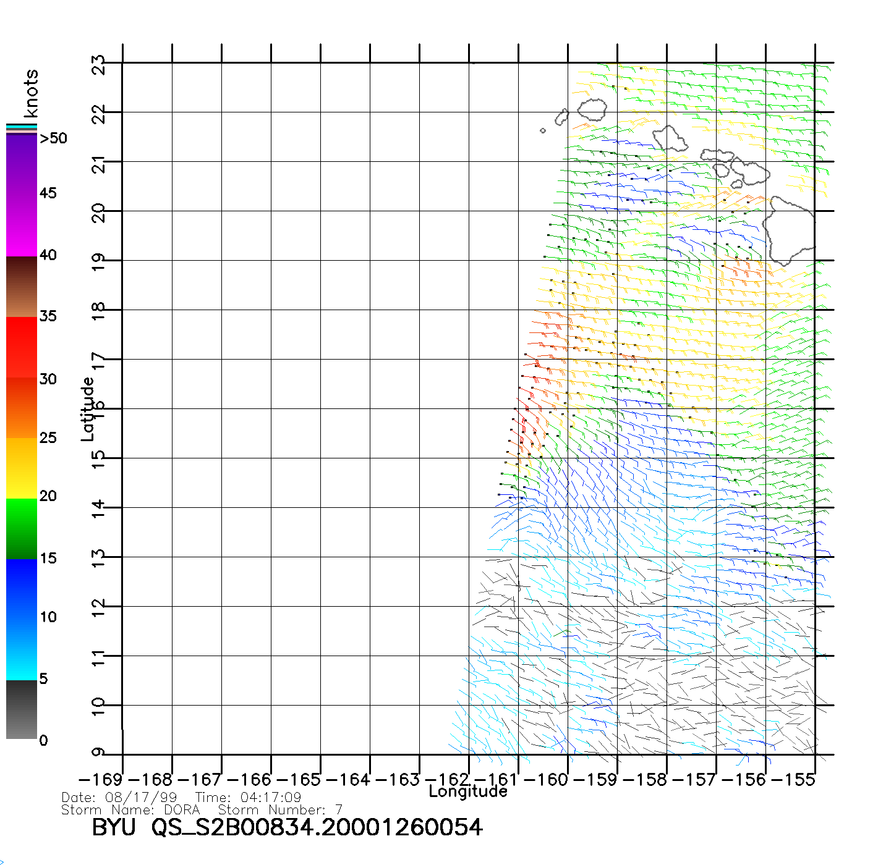Image resolution: width=878 pixels, height=865 pixels.
Task: Click the Oahu island outline
Action: (670, 138)
